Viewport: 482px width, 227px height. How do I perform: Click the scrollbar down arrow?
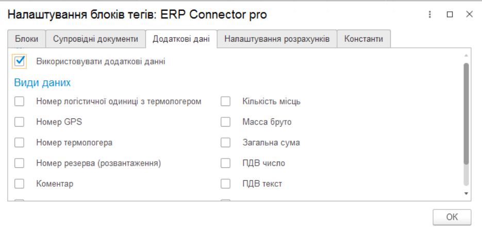pos(467,193)
